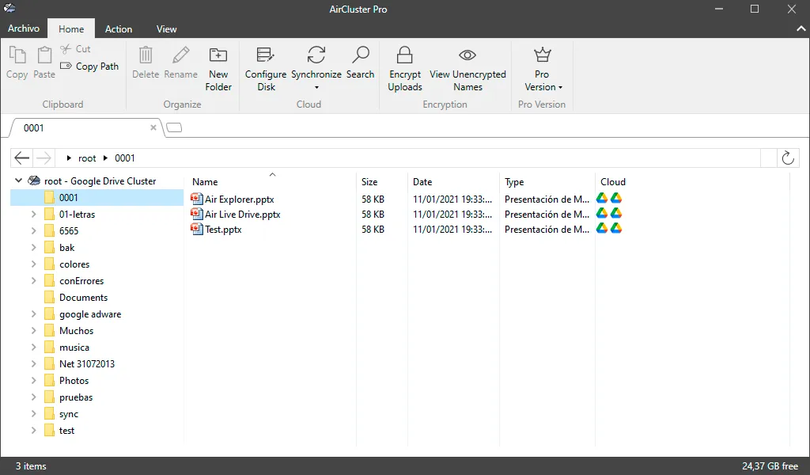Viewport: 810px width, 475px height.
Task: Click first Google Drive icon for Air Live Drive.pptx
Action: pos(602,213)
